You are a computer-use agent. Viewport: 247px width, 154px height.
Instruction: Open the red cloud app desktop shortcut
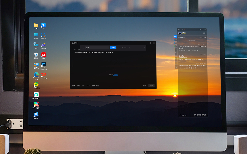click(x=43, y=55)
